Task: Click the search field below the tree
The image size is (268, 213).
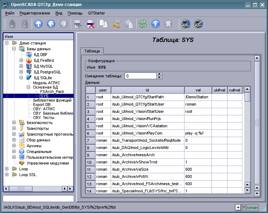Action: (x=38, y=199)
